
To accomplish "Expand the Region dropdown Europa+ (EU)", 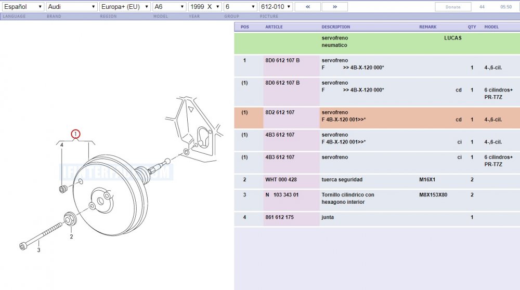I will [125, 7].
